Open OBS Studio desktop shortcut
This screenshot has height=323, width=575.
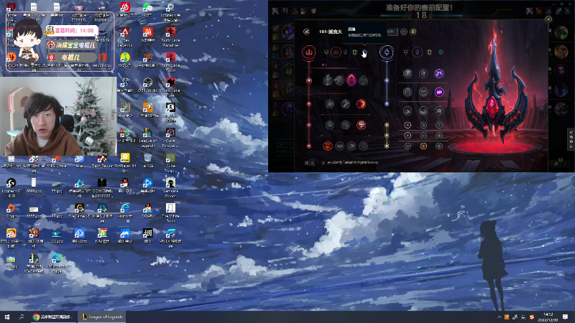(x=148, y=85)
